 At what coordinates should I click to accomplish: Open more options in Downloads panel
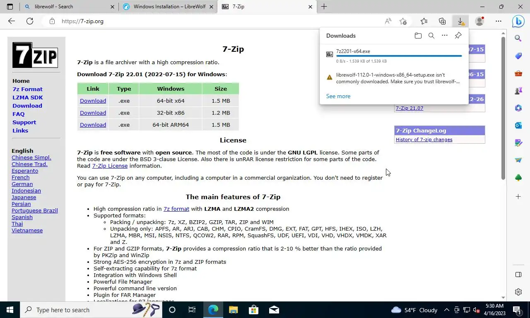coord(445,36)
